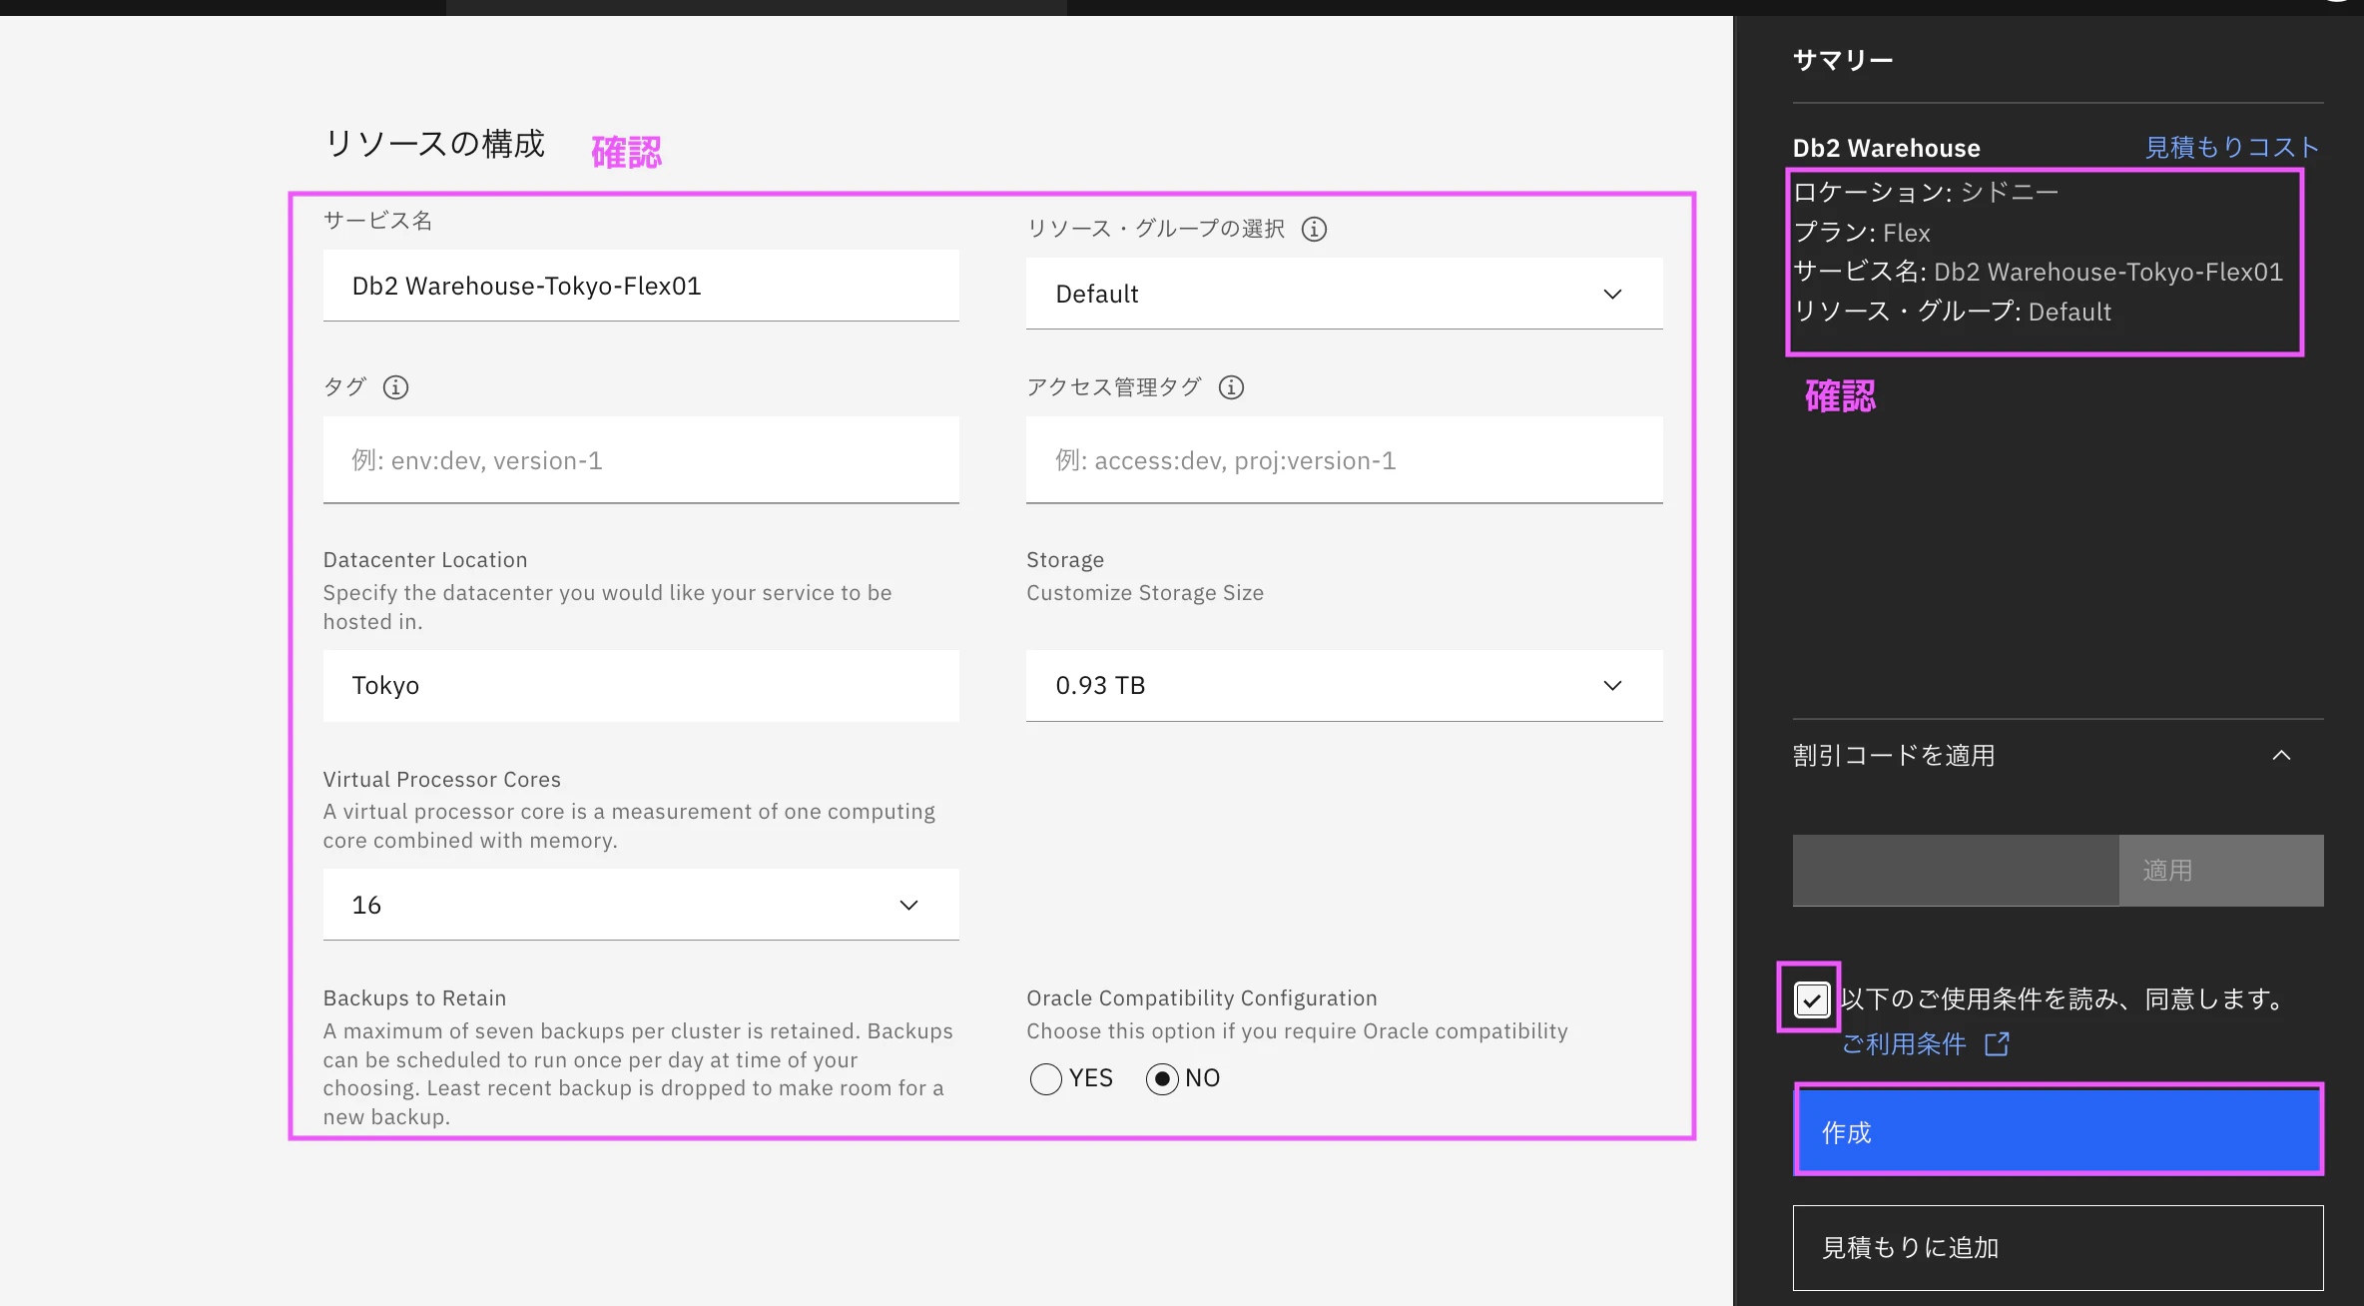Click the サービス名 input field
This screenshot has height=1306, width=2364.
[x=641, y=286]
